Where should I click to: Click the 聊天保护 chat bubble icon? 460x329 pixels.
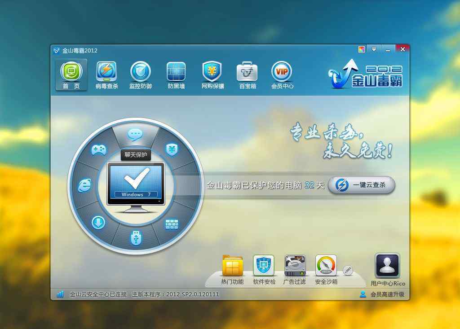[x=135, y=134]
